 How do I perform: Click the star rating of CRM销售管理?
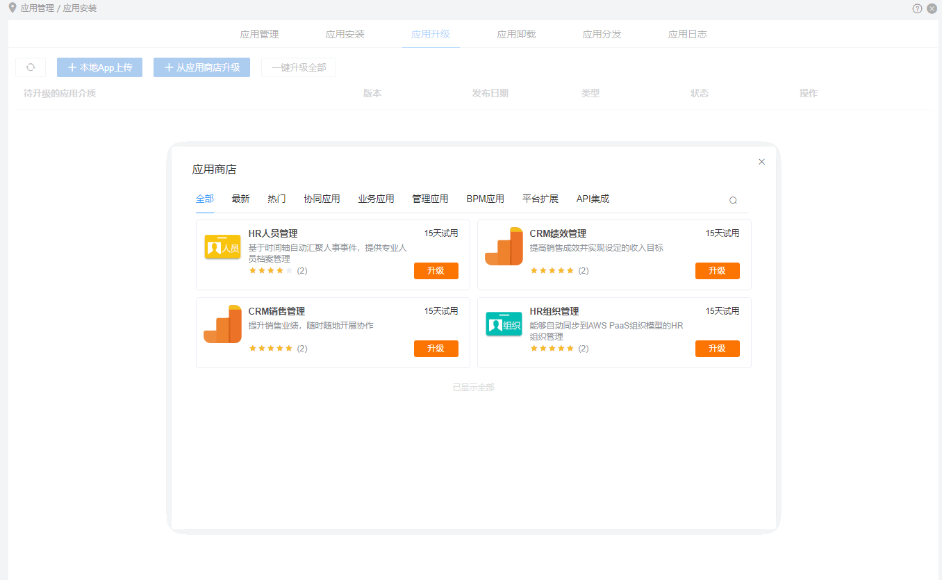tap(271, 349)
